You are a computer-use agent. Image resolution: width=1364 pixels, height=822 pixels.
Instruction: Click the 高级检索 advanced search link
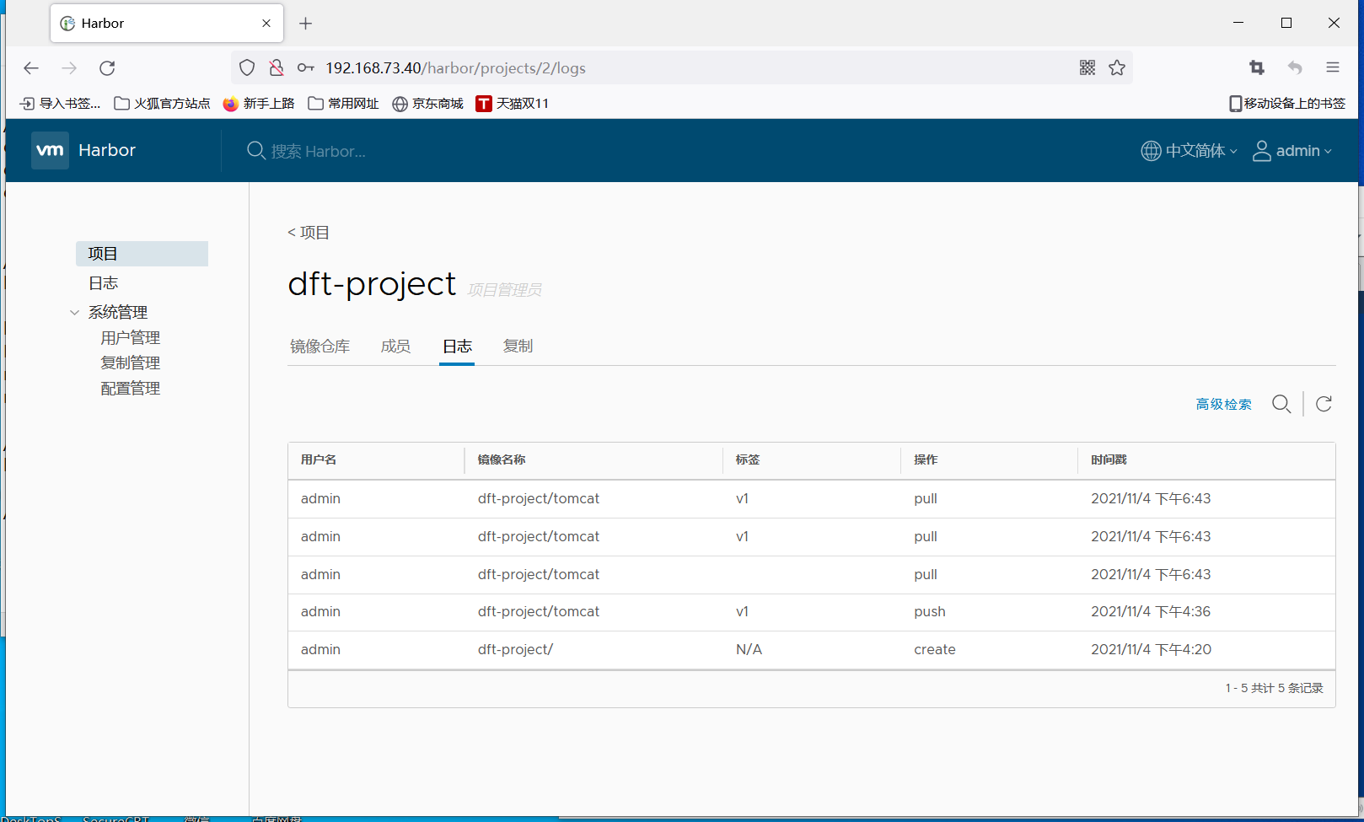[1223, 405]
